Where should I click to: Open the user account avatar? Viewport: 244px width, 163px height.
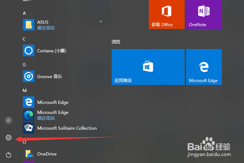[9, 120]
